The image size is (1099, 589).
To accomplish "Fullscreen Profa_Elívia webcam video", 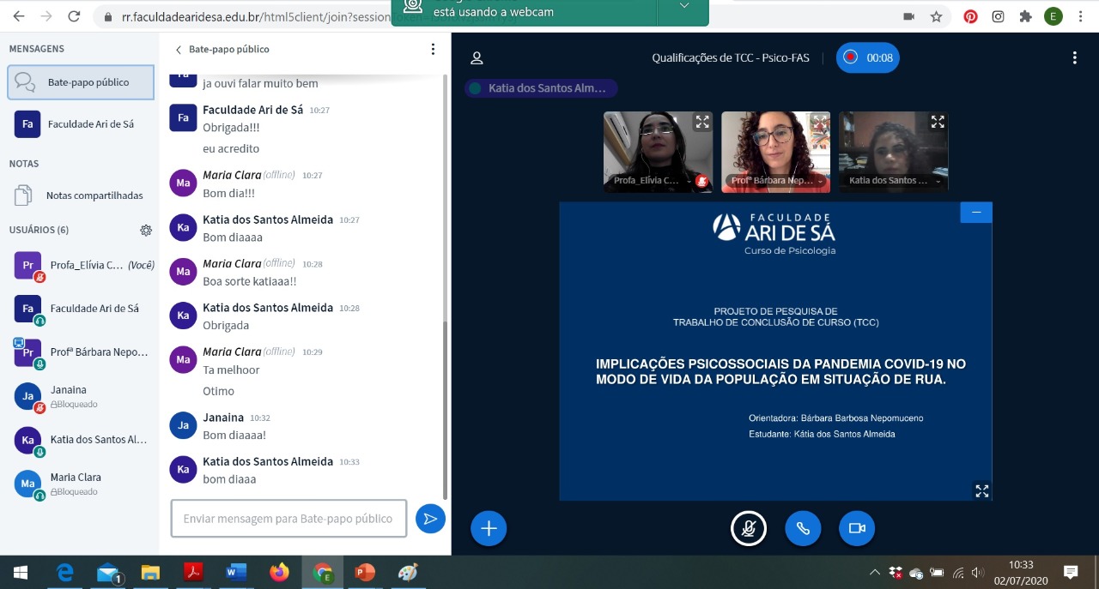I will 702,122.
